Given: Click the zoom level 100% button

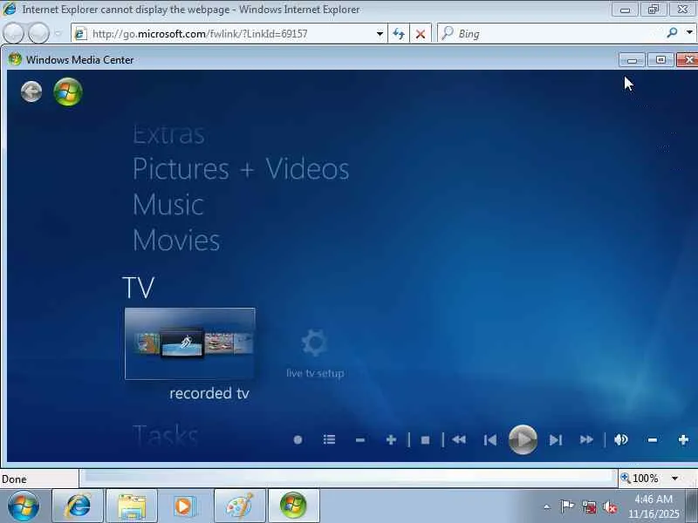Looking at the screenshot, I should click(x=640, y=479).
